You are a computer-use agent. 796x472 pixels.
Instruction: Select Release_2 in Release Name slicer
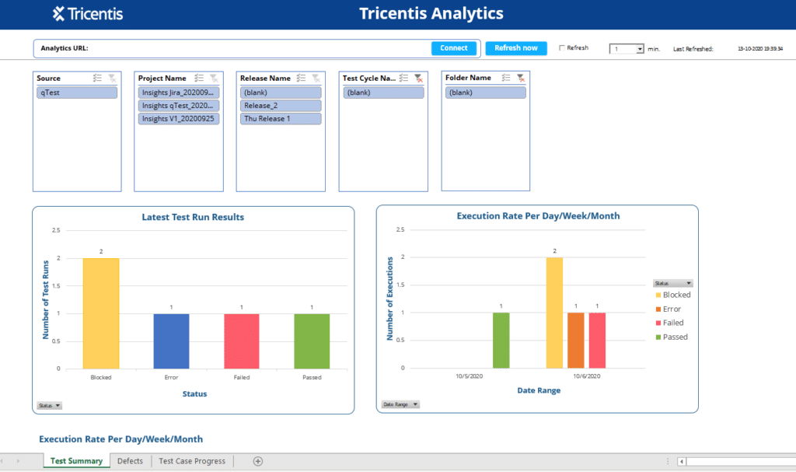tap(281, 106)
